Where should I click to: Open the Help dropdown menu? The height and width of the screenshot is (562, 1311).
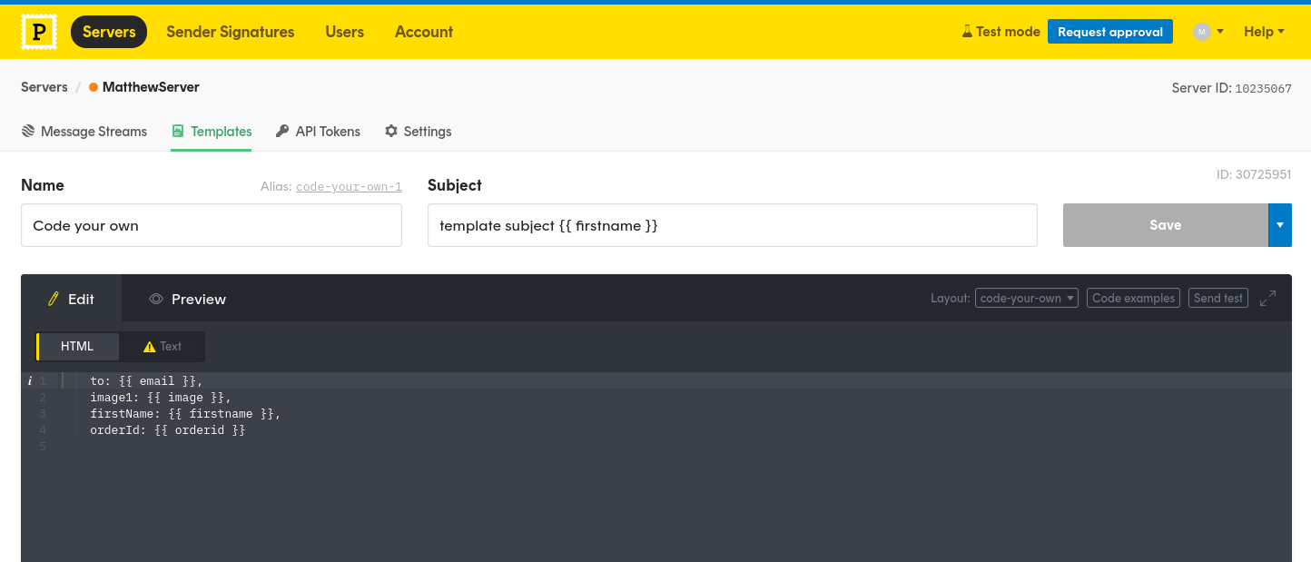coord(1264,31)
